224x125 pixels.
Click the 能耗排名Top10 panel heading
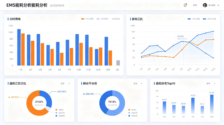click(165, 84)
